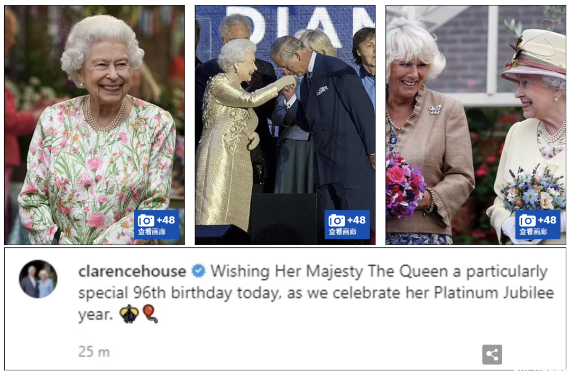Click the +48 count on the right photo
Image resolution: width=571 pixels, height=373 pixels.
[547, 220]
